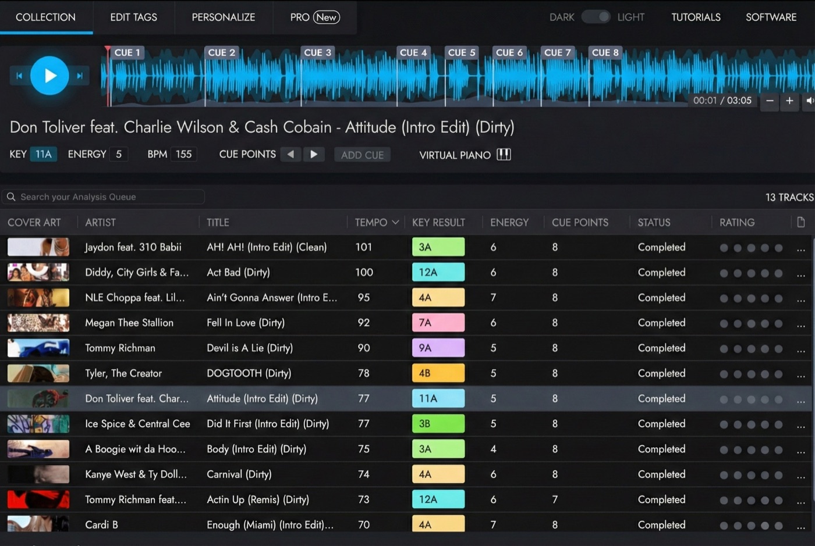Click the document icon in table header

(x=801, y=222)
